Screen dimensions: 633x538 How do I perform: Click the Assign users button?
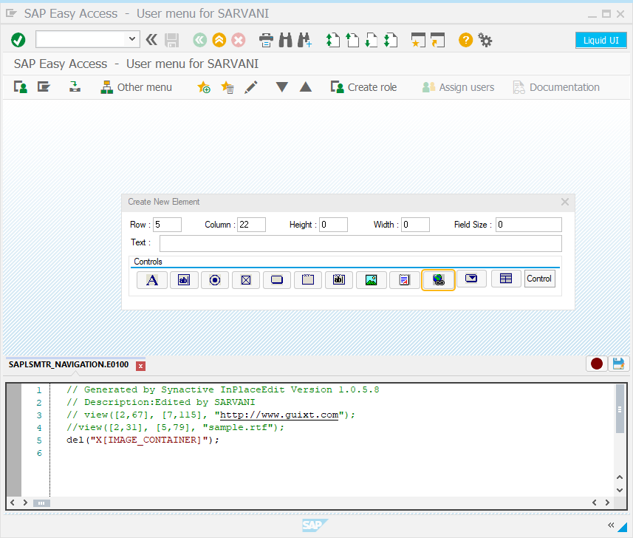[458, 87]
